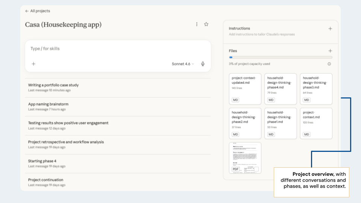
Task: Click '145 lines' on project-context-updated.md
Action: click(237, 88)
